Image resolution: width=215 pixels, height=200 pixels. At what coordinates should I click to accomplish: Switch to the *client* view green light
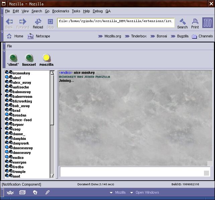tap(13, 58)
